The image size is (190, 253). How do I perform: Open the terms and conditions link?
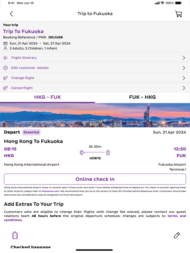pyautogui.click(x=177, y=216)
